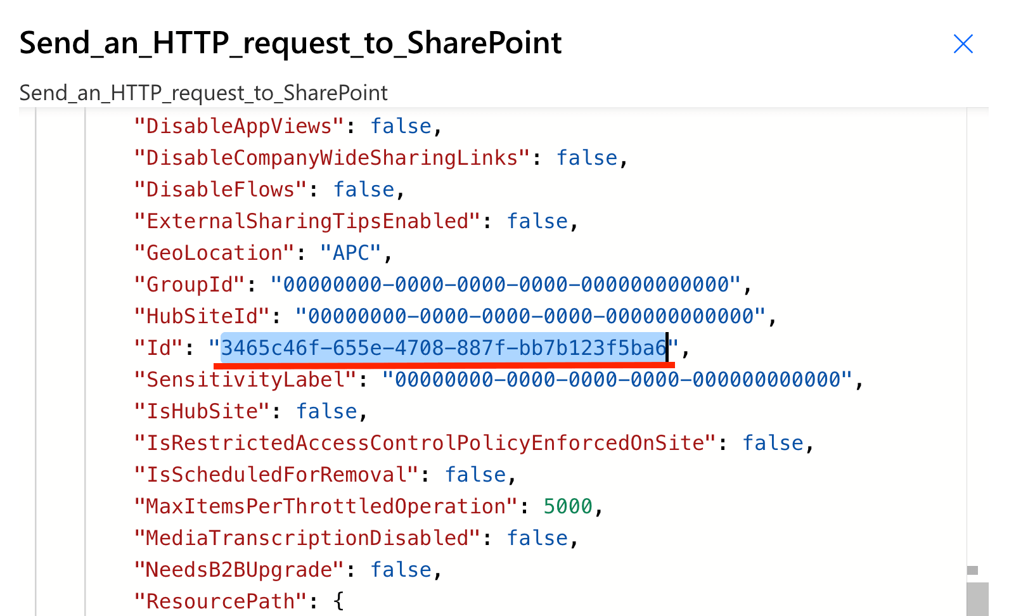Click the "NeedsB2BUpgrade" key
The width and height of the screenshot is (1009, 616).
pyautogui.click(x=239, y=570)
